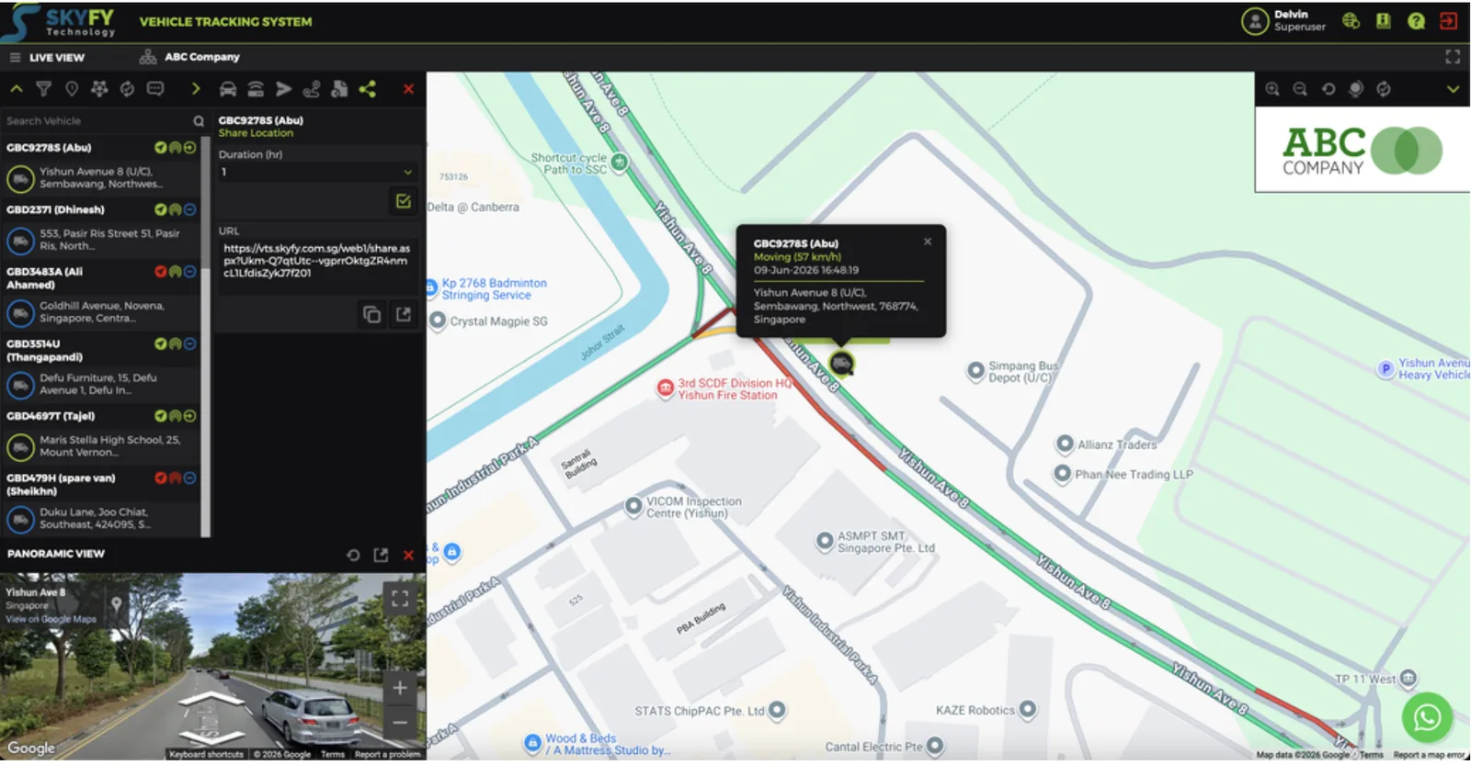This screenshot has height=765, width=1471.
Task: Click the signal status icon for GBC9278S
Action: pos(175,148)
